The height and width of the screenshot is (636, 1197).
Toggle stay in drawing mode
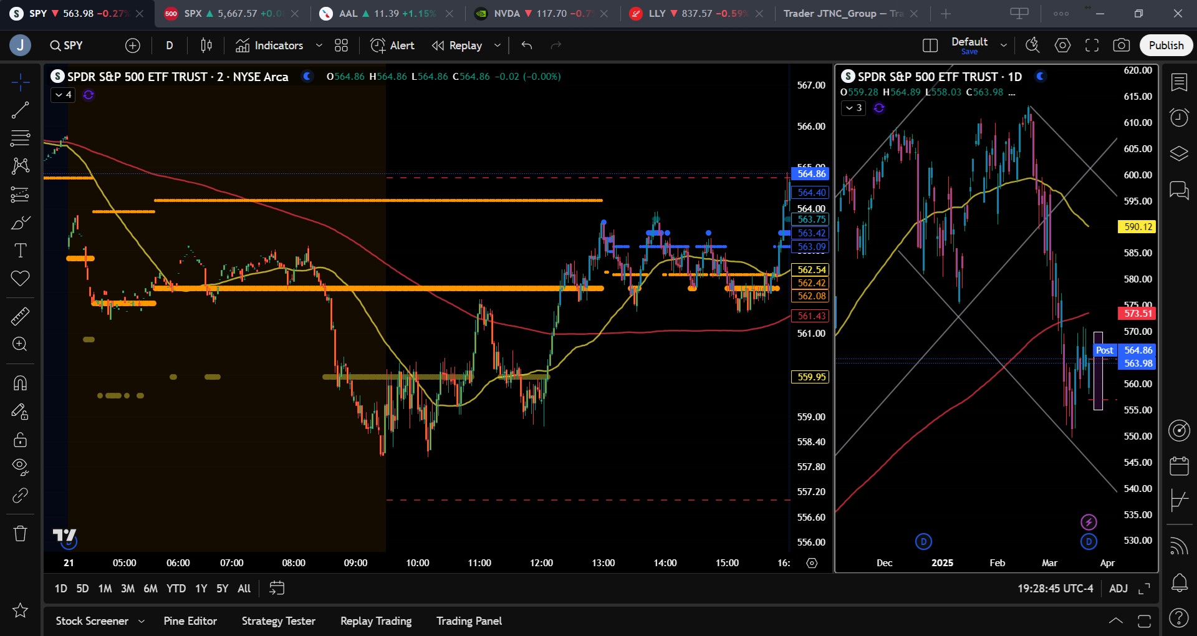pyautogui.click(x=20, y=412)
